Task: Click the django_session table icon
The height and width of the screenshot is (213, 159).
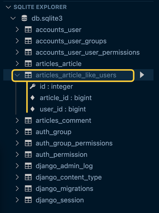Action: click(x=28, y=200)
